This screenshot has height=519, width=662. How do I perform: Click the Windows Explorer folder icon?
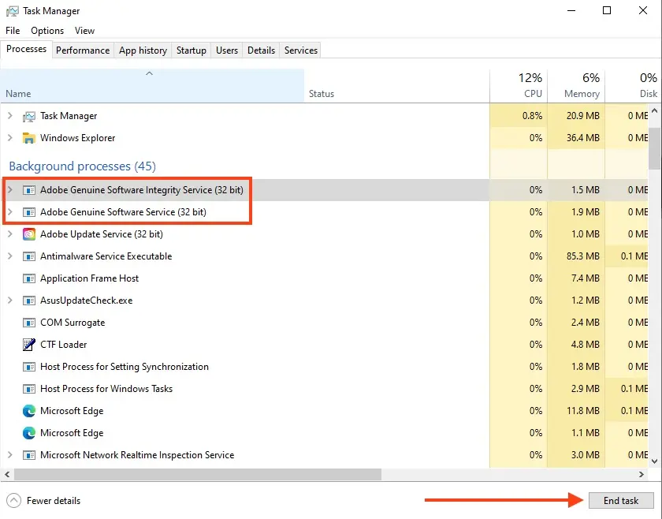pyautogui.click(x=29, y=138)
